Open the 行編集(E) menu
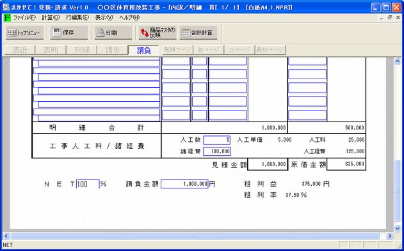 tap(77, 18)
